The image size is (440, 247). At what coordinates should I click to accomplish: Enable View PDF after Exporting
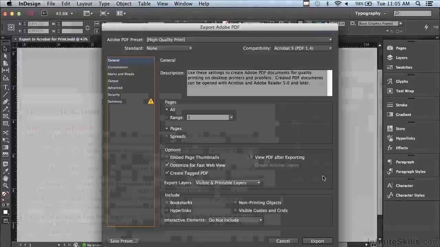(252, 157)
